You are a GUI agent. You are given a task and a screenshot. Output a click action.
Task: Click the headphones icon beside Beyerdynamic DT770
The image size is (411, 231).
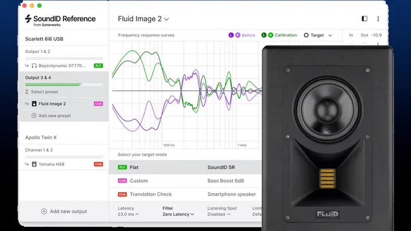coord(34,66)
